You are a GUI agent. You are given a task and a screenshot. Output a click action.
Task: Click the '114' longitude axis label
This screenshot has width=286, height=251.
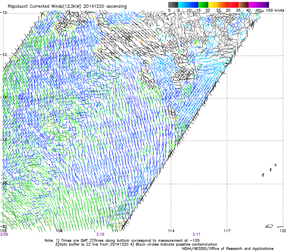pos(171,231)
